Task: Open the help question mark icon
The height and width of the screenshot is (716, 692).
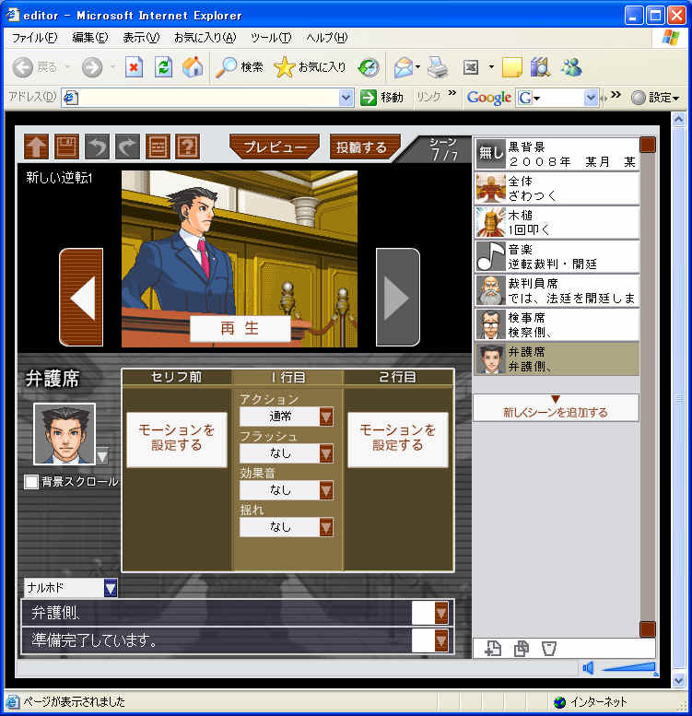Action: click(187, 147)
